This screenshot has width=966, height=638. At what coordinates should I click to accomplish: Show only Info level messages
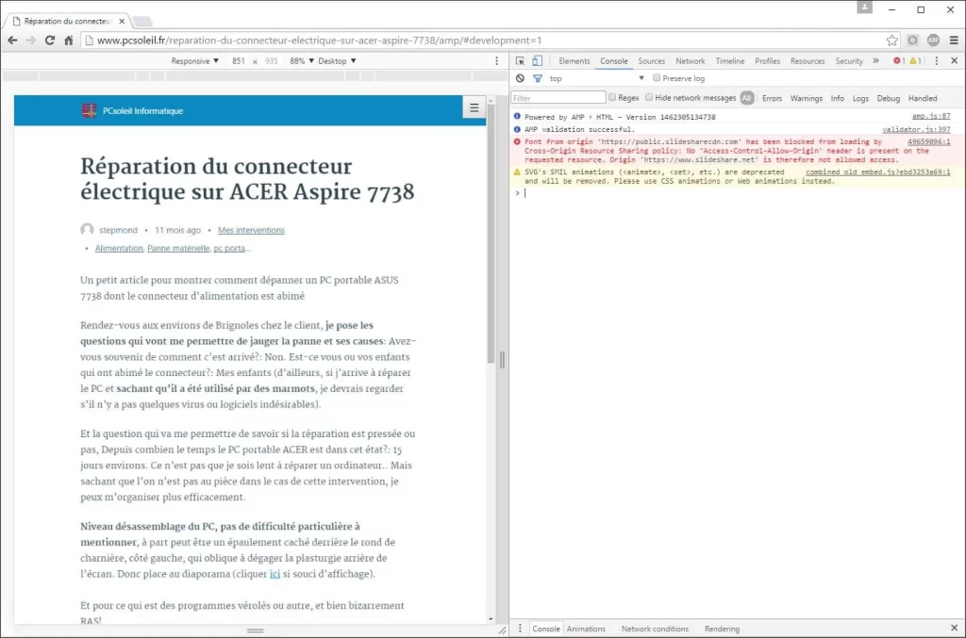point(838,98)
